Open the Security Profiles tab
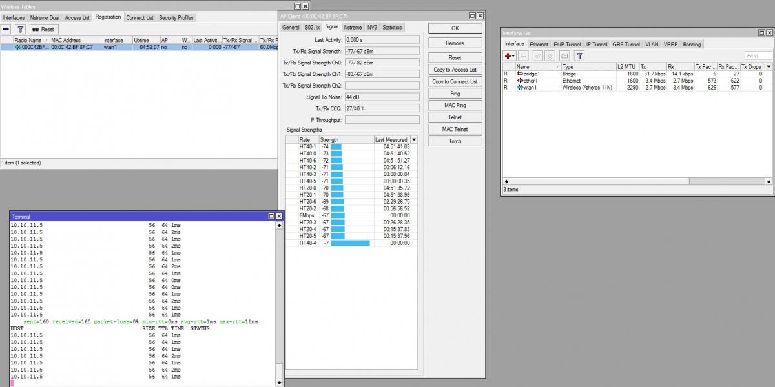 176,17
